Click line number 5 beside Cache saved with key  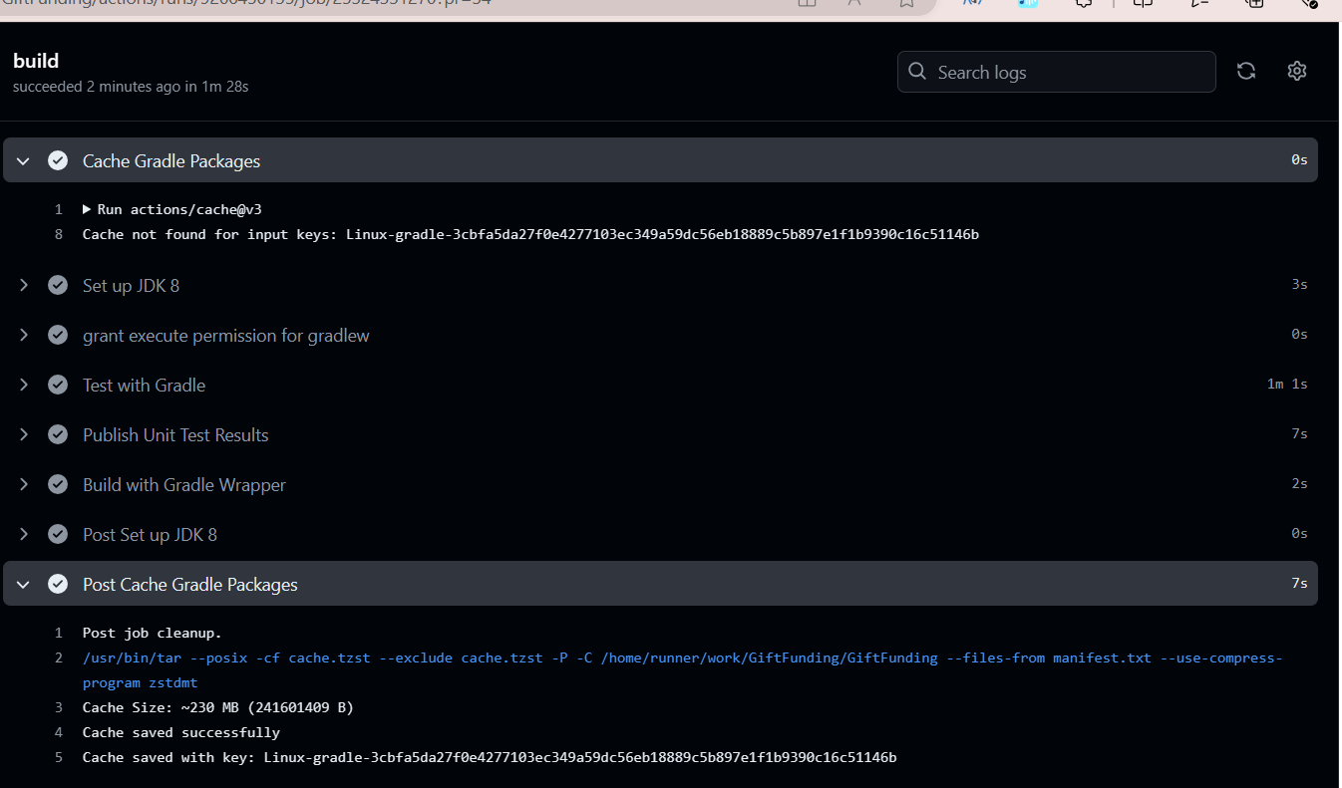pos(59,757)
